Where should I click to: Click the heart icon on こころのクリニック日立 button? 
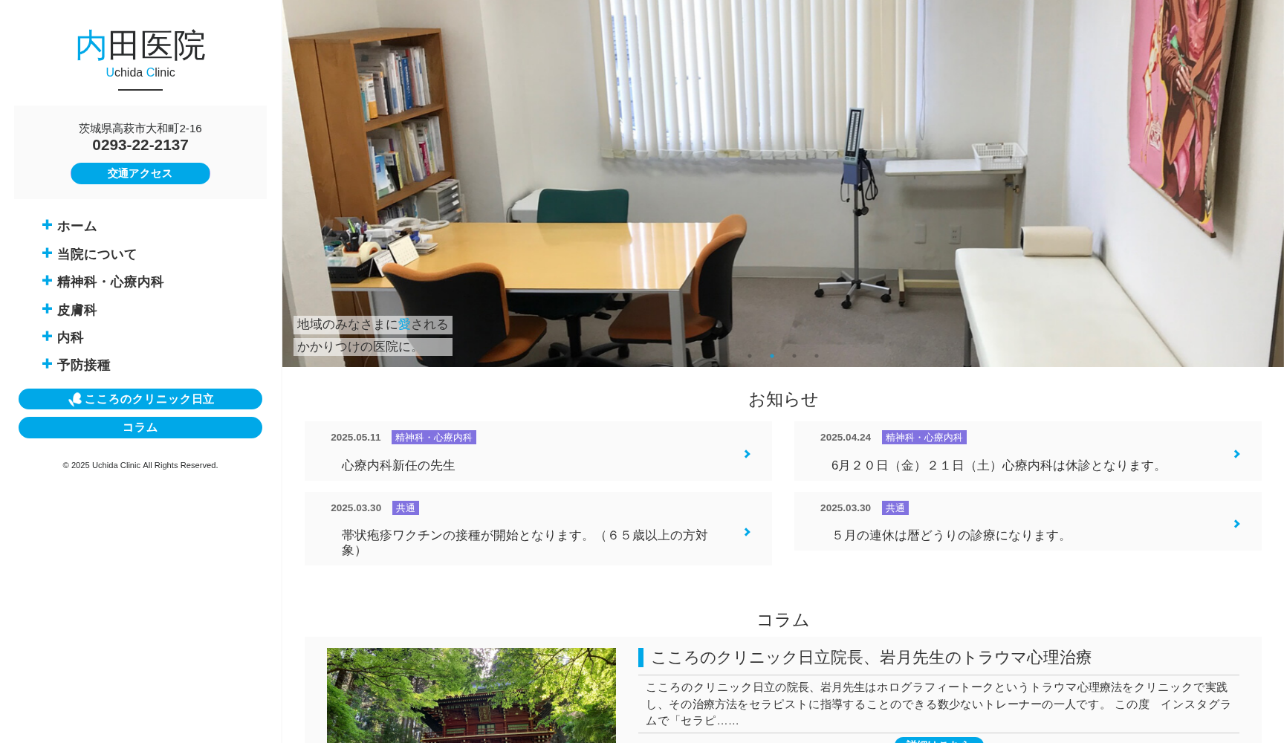pos(74,399)
